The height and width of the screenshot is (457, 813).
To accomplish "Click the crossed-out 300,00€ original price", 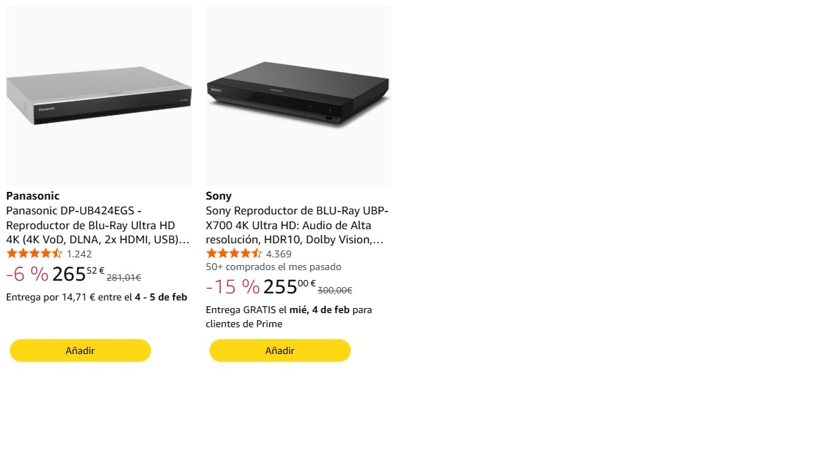I will [335, 290].
